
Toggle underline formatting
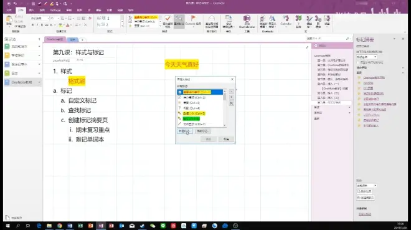pos(42,25)
